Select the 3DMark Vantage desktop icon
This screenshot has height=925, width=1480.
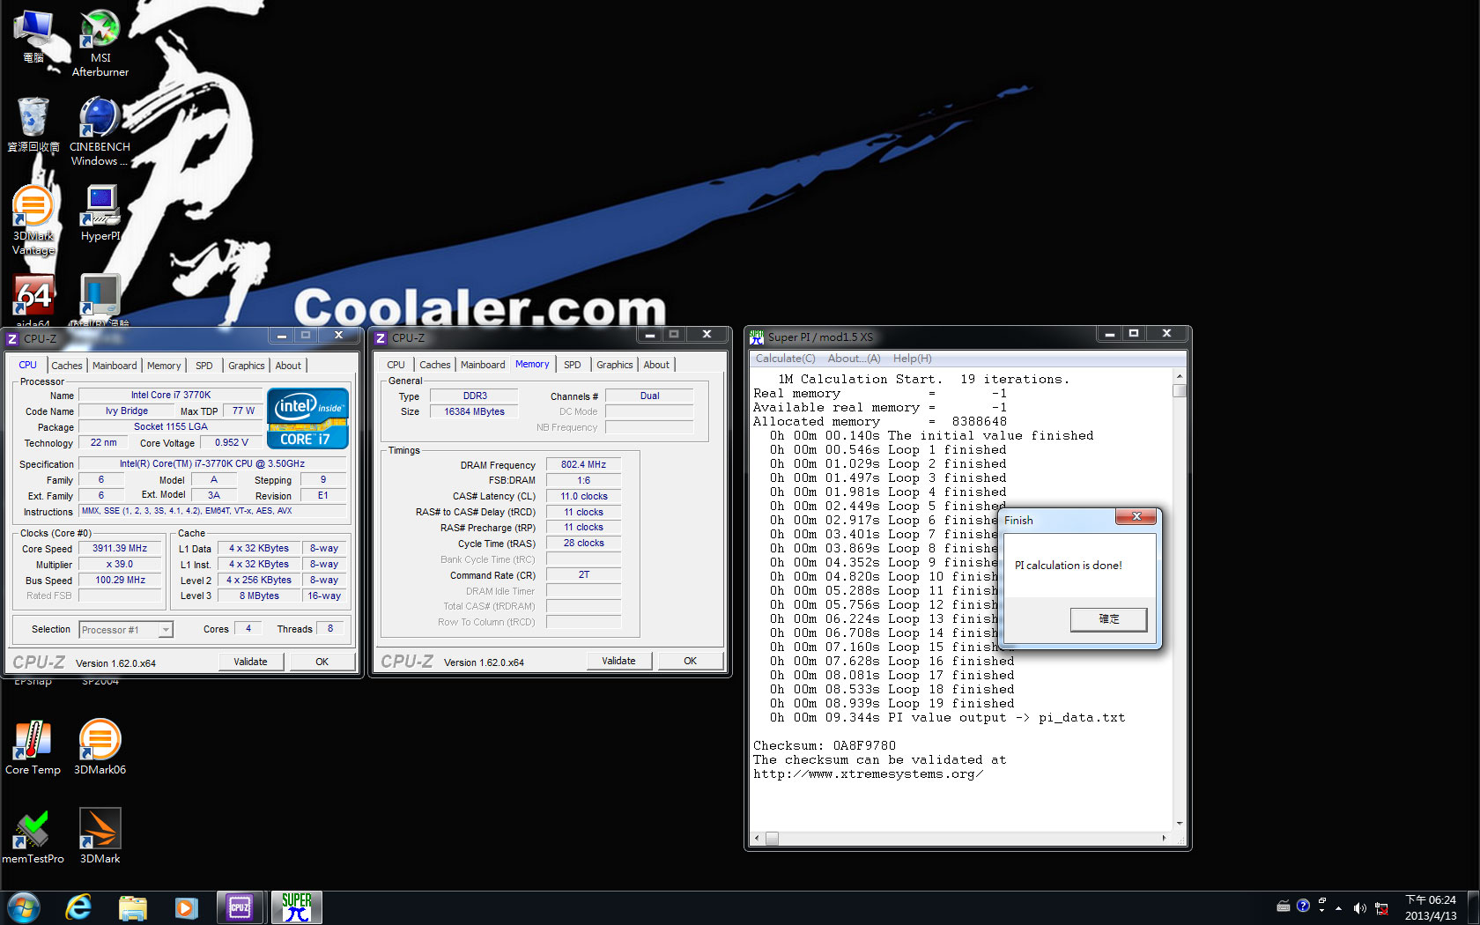33,220
